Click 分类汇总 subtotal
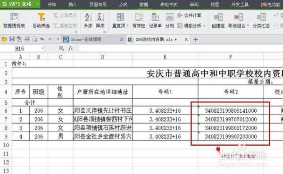Screen dimensions: 283x174 point(261,21)
